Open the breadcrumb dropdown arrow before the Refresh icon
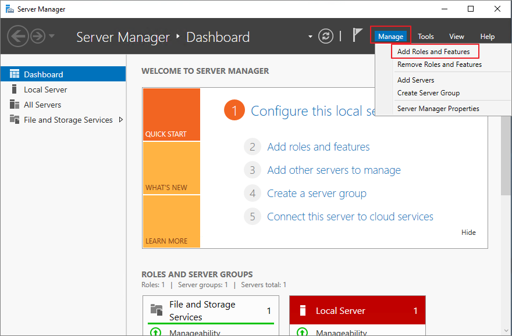 point(310,37)
